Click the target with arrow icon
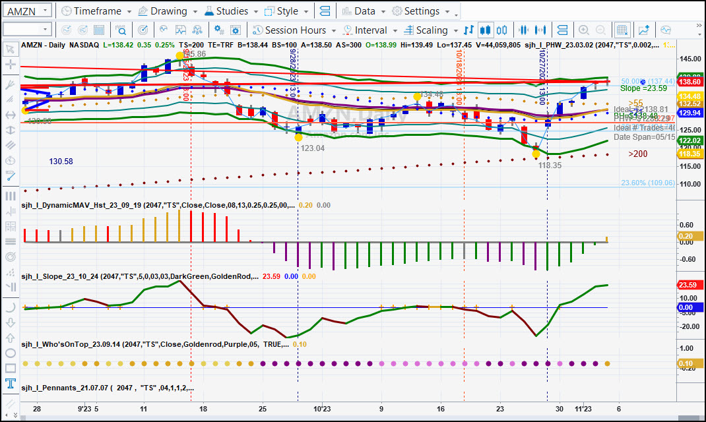 [143, 30]
